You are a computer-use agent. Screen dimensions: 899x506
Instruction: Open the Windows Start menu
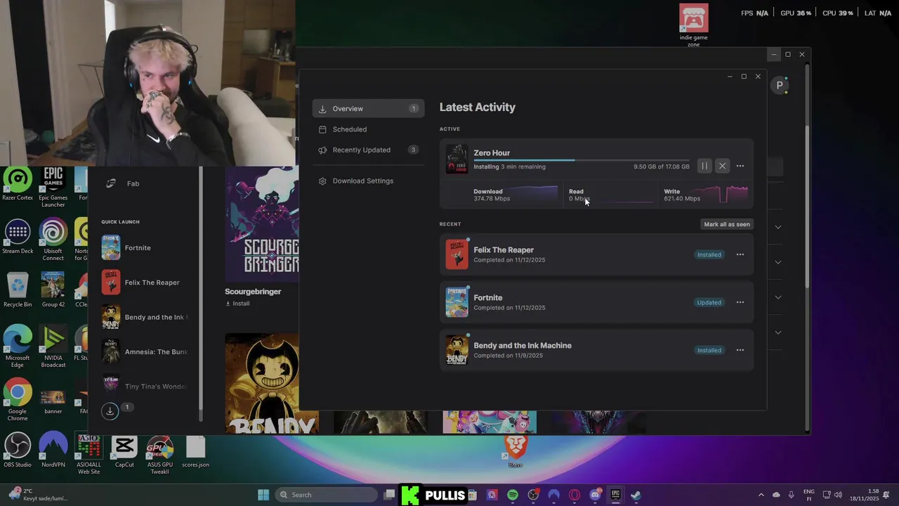tap(263, 495)
